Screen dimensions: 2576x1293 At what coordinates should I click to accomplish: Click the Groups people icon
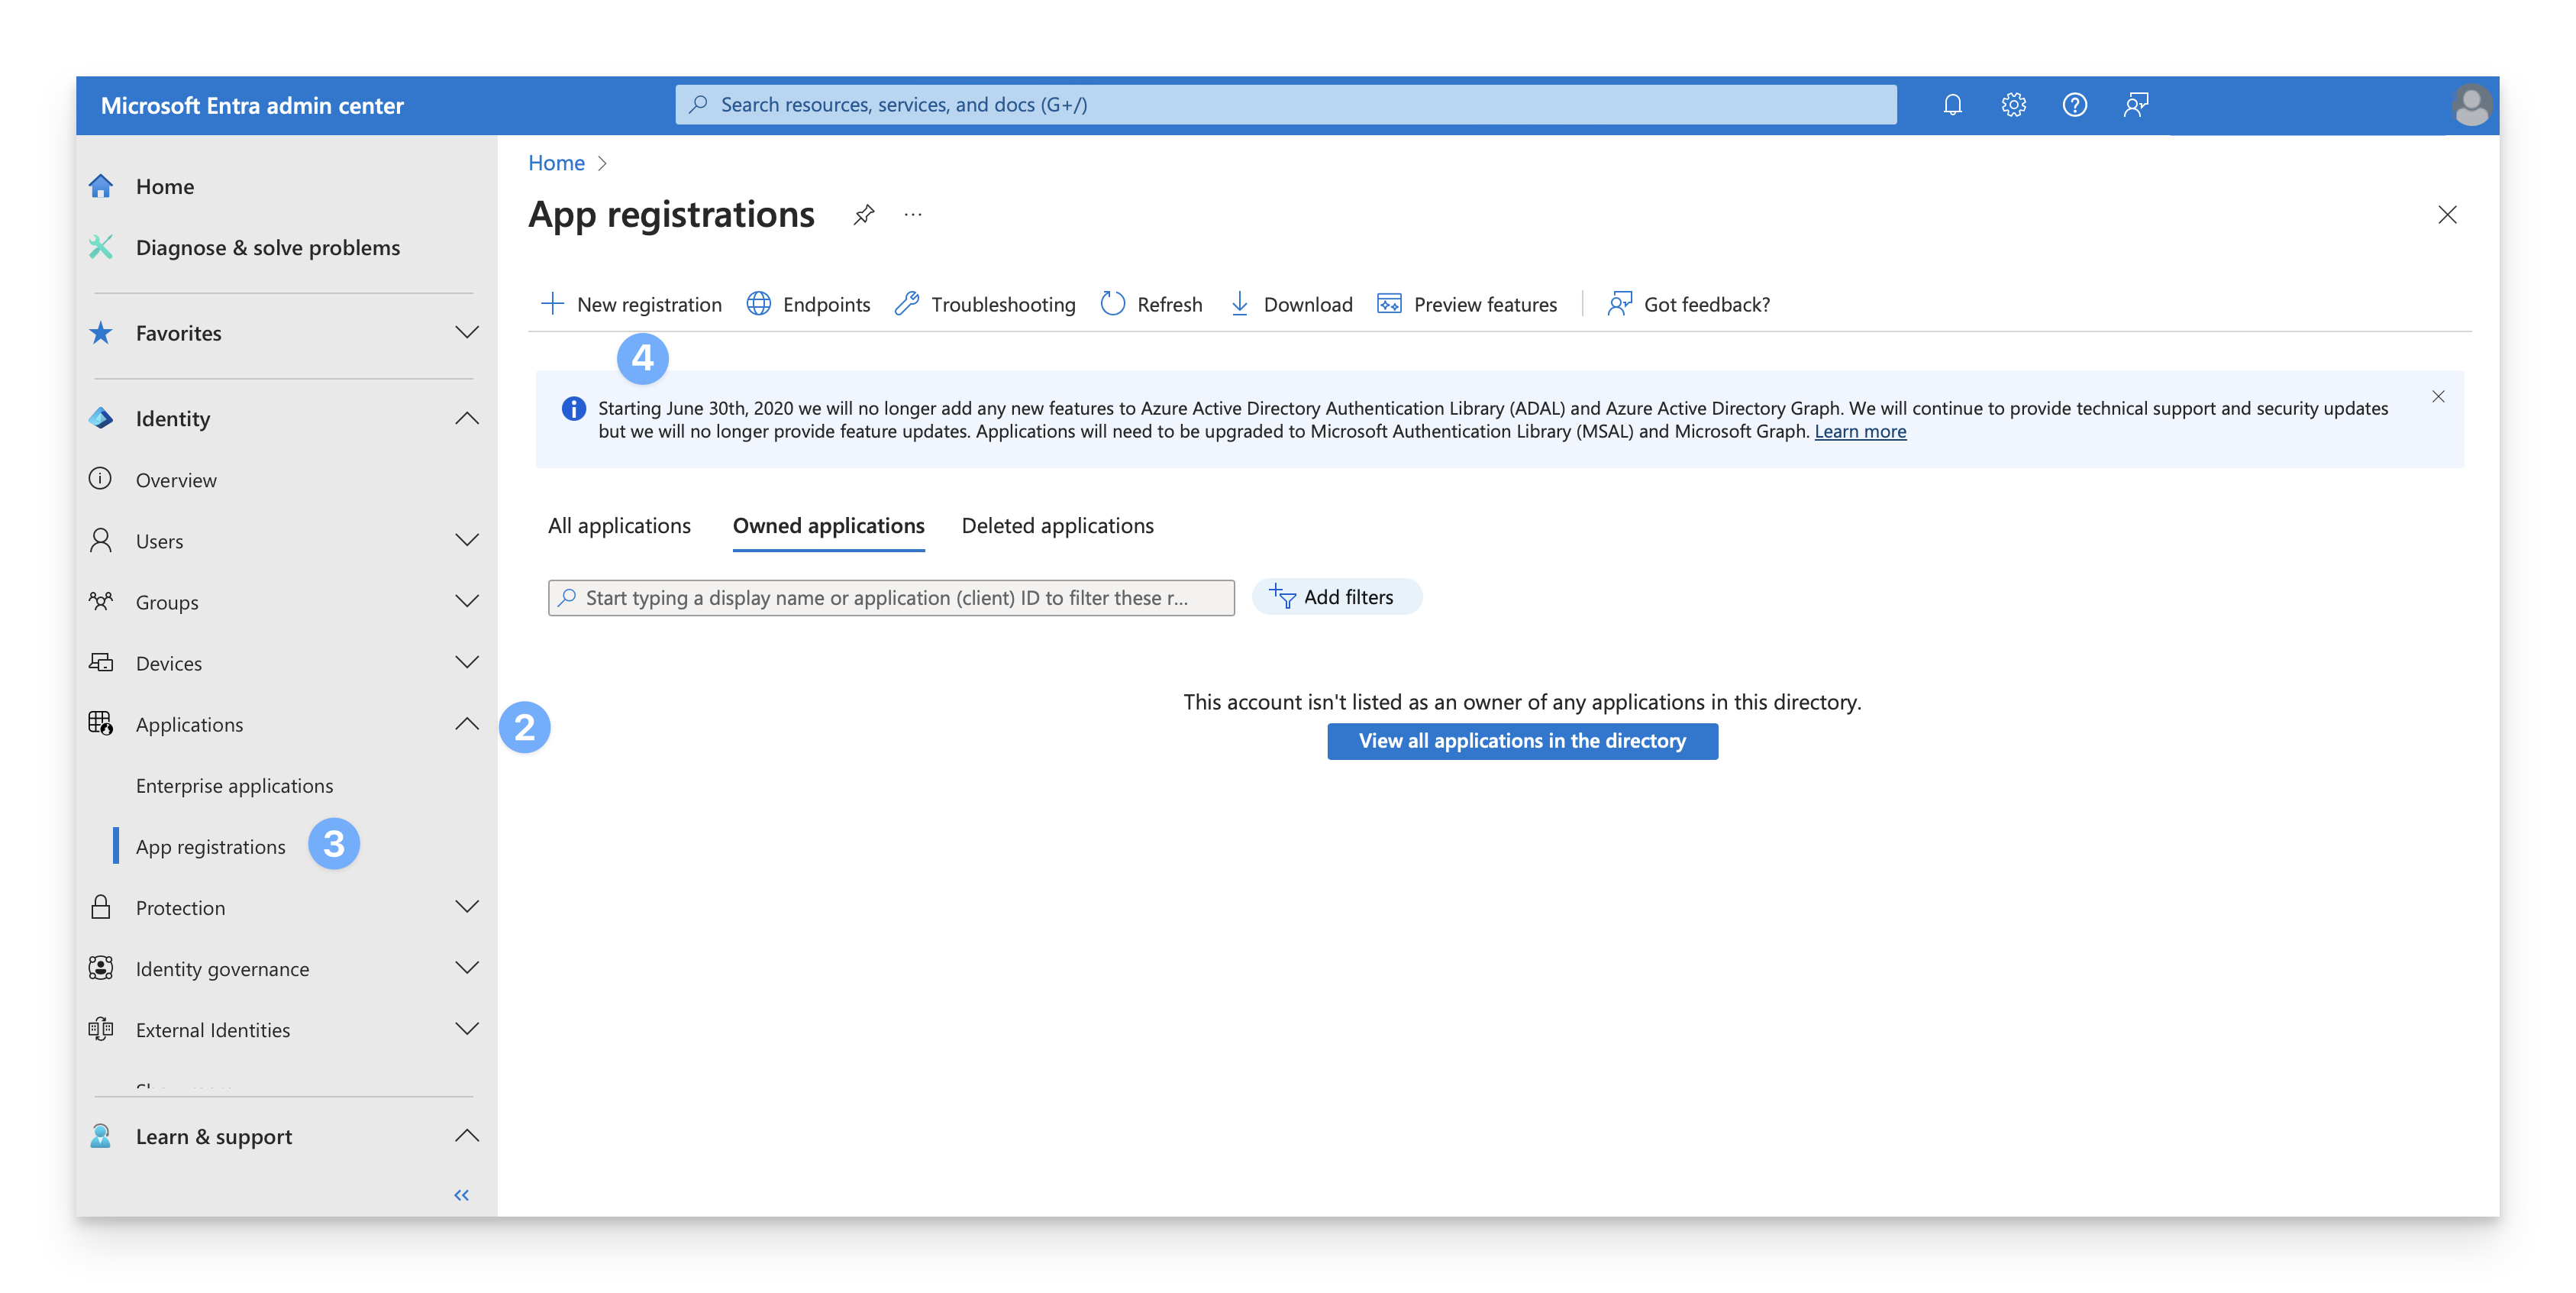pyautogui.click(x=101, y=601)
